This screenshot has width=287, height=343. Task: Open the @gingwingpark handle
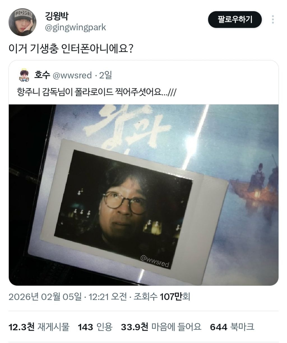[75, 27]
